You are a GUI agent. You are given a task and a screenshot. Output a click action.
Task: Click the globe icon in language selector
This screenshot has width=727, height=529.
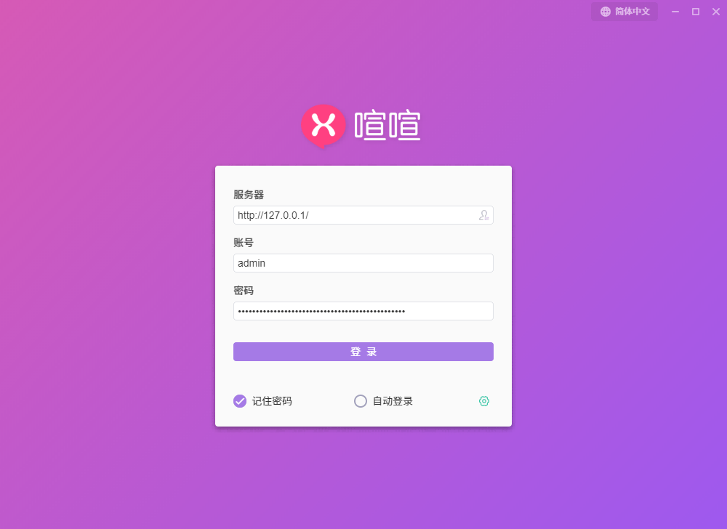click(x=605, y=12)
